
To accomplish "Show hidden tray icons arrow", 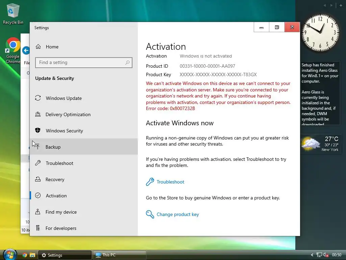I will pyautogui.click(x=312, y=255).
